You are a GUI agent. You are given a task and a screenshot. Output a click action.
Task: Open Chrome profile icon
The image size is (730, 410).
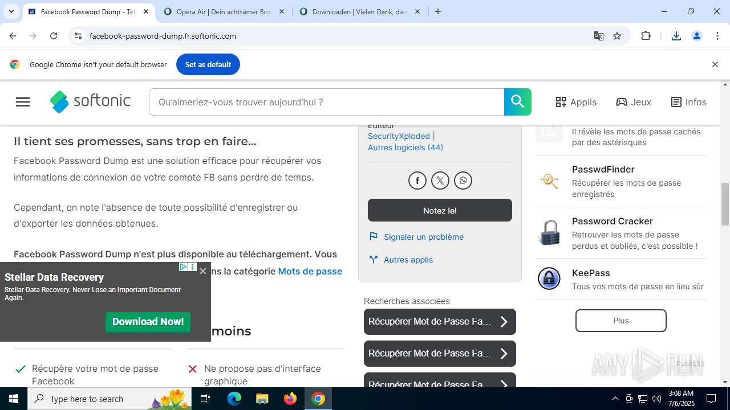697,36
